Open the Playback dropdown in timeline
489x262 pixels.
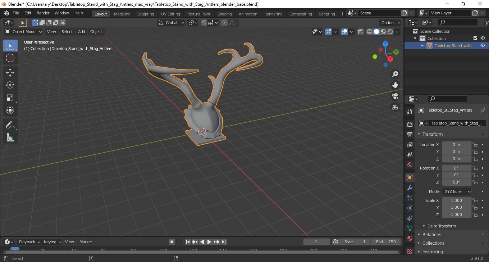(x=29, y=242)
